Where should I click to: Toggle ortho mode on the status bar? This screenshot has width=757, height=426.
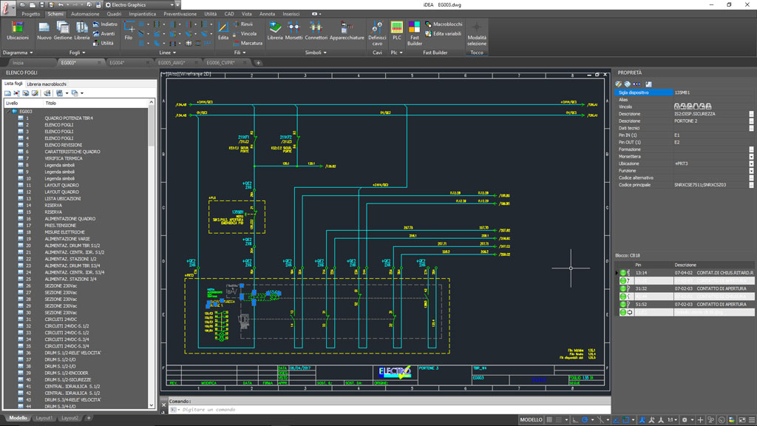pos(574,419)
